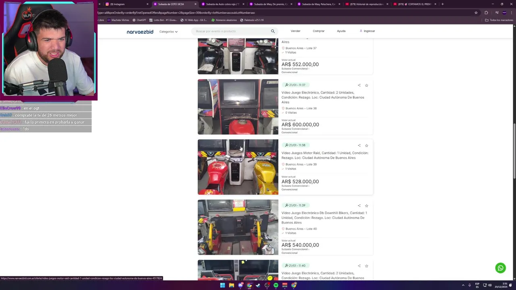Open the Ayuda menu item

(x=341, y=31)
